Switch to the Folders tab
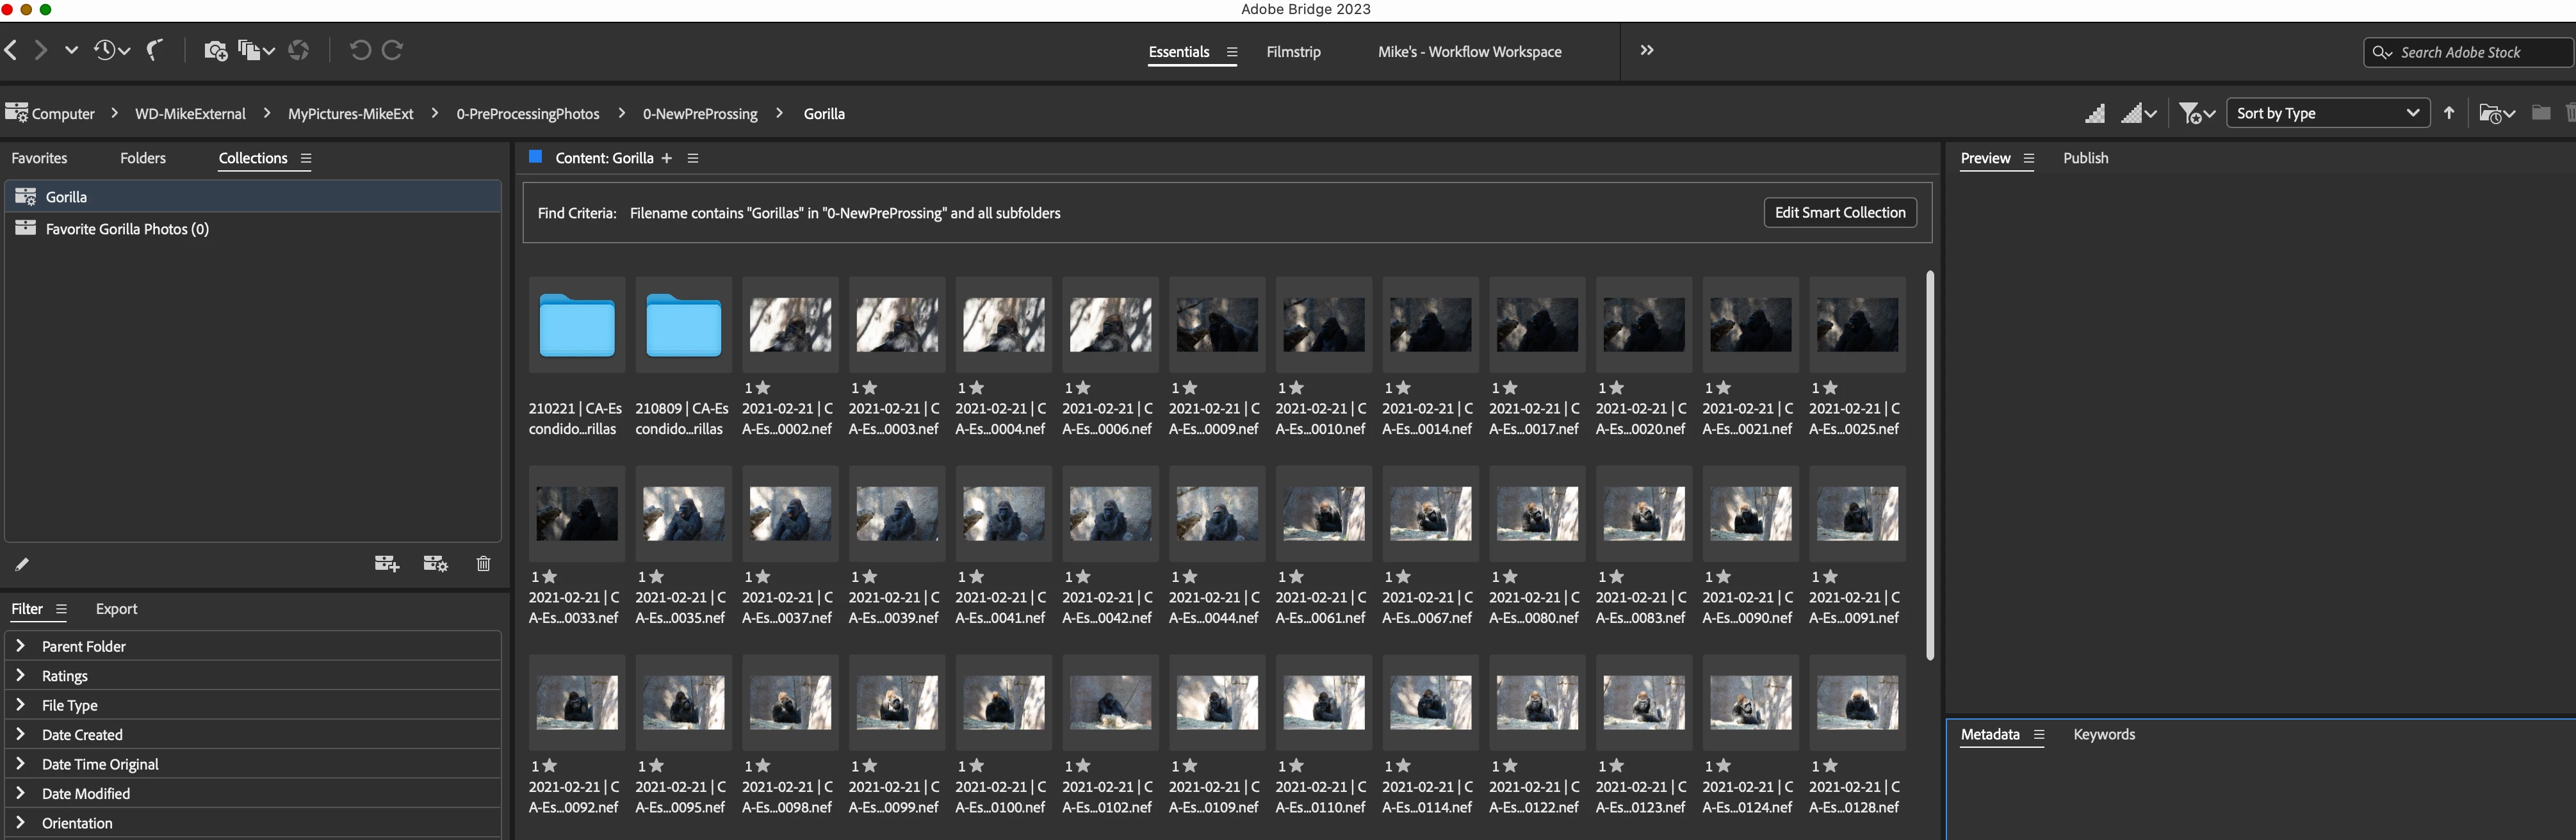Screen dimensions: 2576x840 pyautogui.click(x=143, y=158)
